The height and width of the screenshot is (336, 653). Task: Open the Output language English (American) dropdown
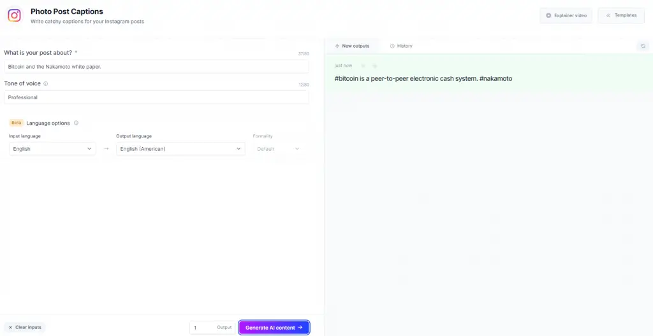180,149
